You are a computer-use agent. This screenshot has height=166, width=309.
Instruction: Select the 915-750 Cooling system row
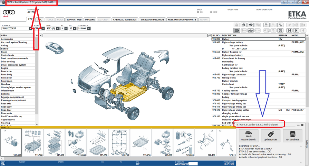click(259, 91)
